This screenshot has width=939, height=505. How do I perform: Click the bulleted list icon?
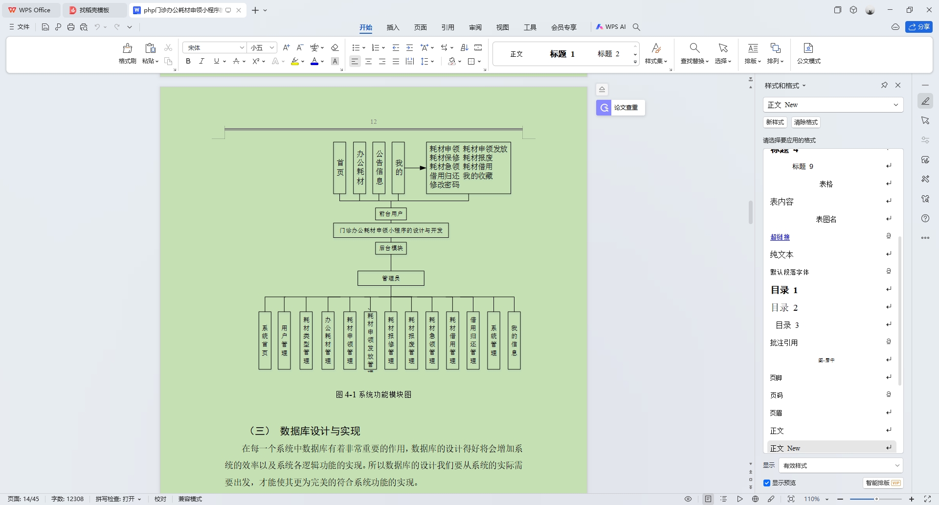(356, 47)
